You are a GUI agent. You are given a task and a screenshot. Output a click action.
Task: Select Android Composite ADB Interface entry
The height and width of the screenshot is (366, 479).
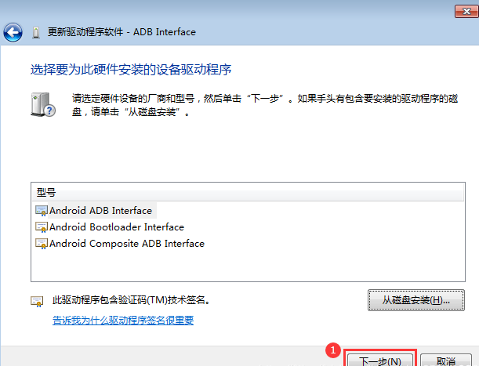pyautogui.click(x=127, y=244)
